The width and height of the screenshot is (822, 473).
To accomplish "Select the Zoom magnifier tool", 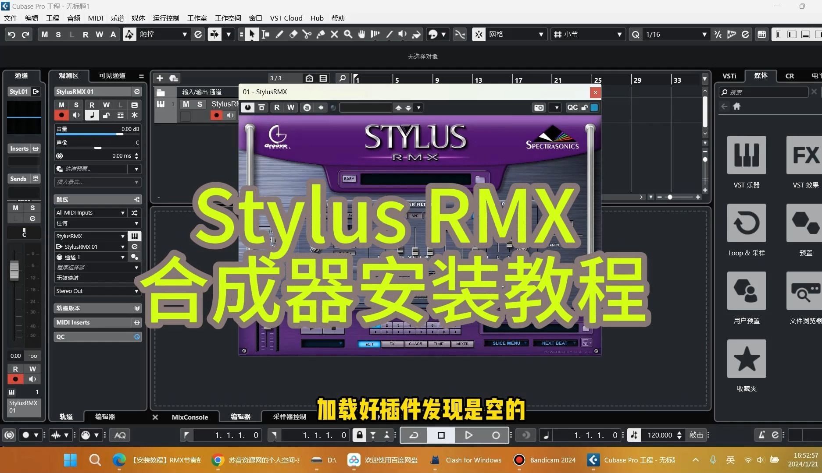I will 348,34.
